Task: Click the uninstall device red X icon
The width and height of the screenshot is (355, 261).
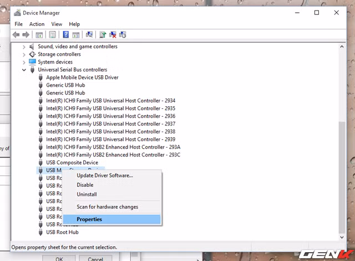Action: [113, 35]
